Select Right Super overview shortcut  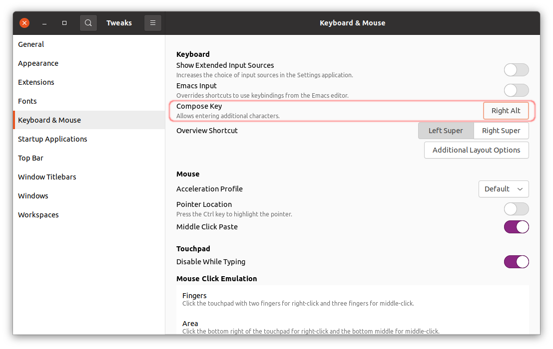coord(501,131)
